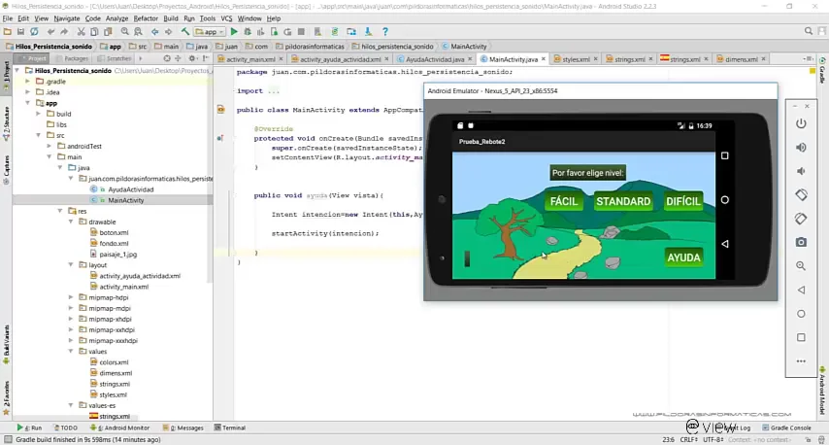Switch to the AyudaActividad.java editor tab
The width and height of the screenshot is (829, 445).
(x=435, y=59)
